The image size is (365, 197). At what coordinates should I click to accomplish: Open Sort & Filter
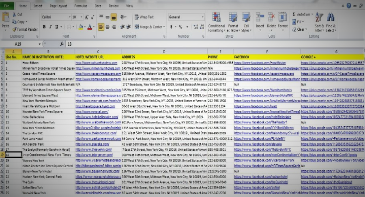point(319,22)
